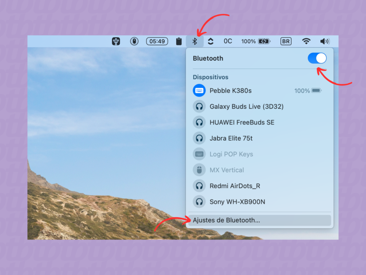Select Jabra Elite 75t in the device list

(x=231, y=138)
